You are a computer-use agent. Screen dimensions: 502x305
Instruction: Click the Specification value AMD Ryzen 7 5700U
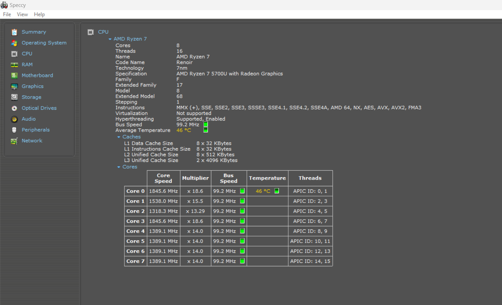pos(230,74)
